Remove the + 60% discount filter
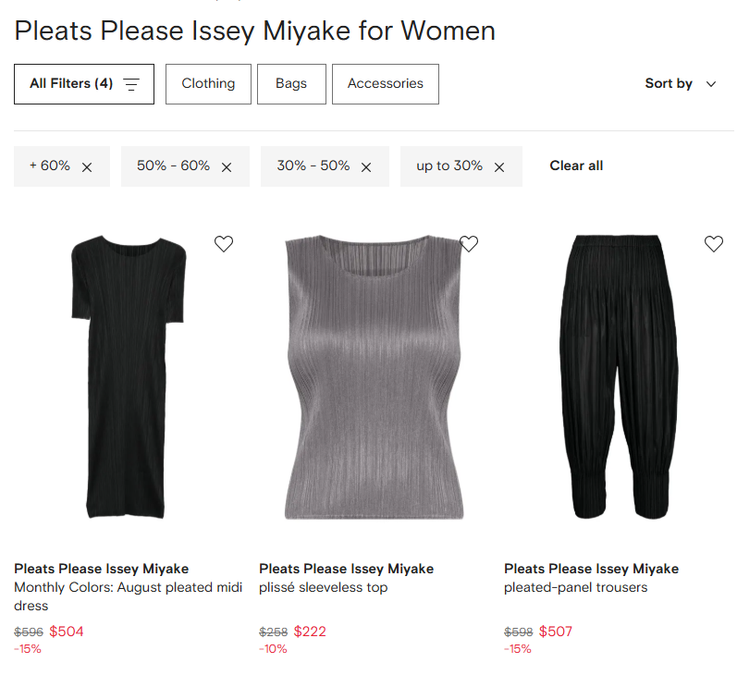 point(87,167)
